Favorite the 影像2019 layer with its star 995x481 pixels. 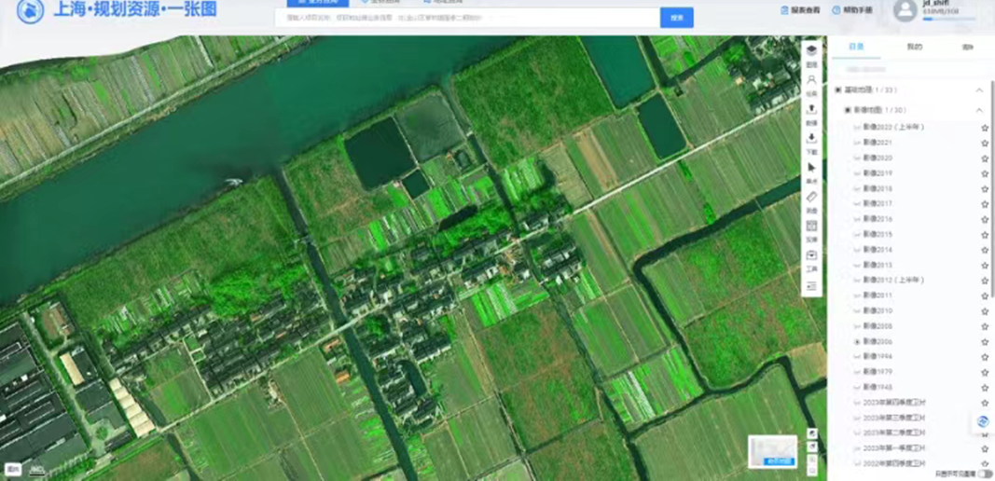(985, 173)
